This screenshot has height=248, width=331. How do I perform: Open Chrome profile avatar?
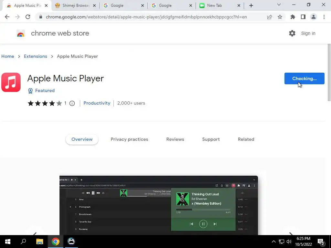pyautogui.click(x=314, y=17)
